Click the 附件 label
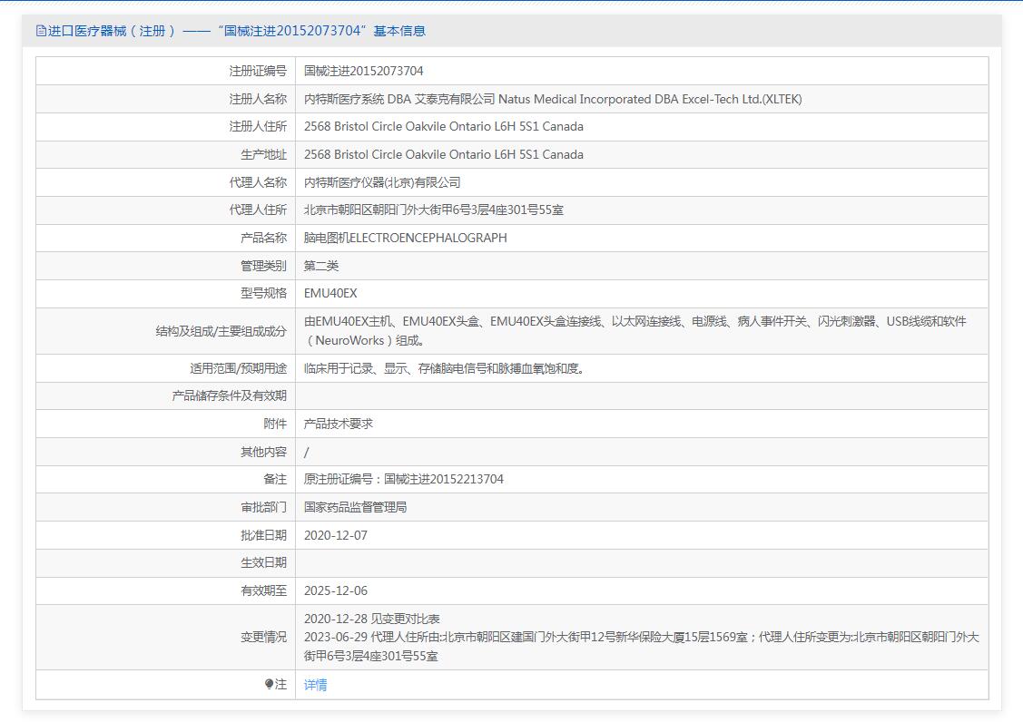Screen dimensions: 1023x722 pyautogui.click(x=275, y=424)
